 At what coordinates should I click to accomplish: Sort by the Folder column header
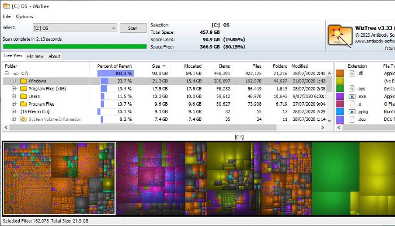pyautogui.click(x=46, y=66)
